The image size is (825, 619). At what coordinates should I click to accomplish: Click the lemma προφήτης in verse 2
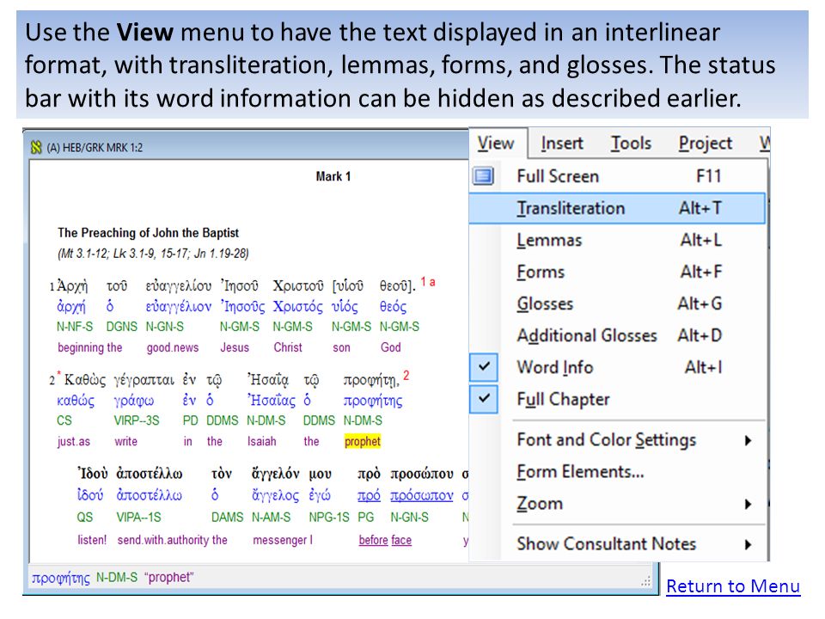coord(373,401)
